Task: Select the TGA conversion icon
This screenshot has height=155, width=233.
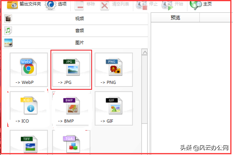Action: coord(71,144)
